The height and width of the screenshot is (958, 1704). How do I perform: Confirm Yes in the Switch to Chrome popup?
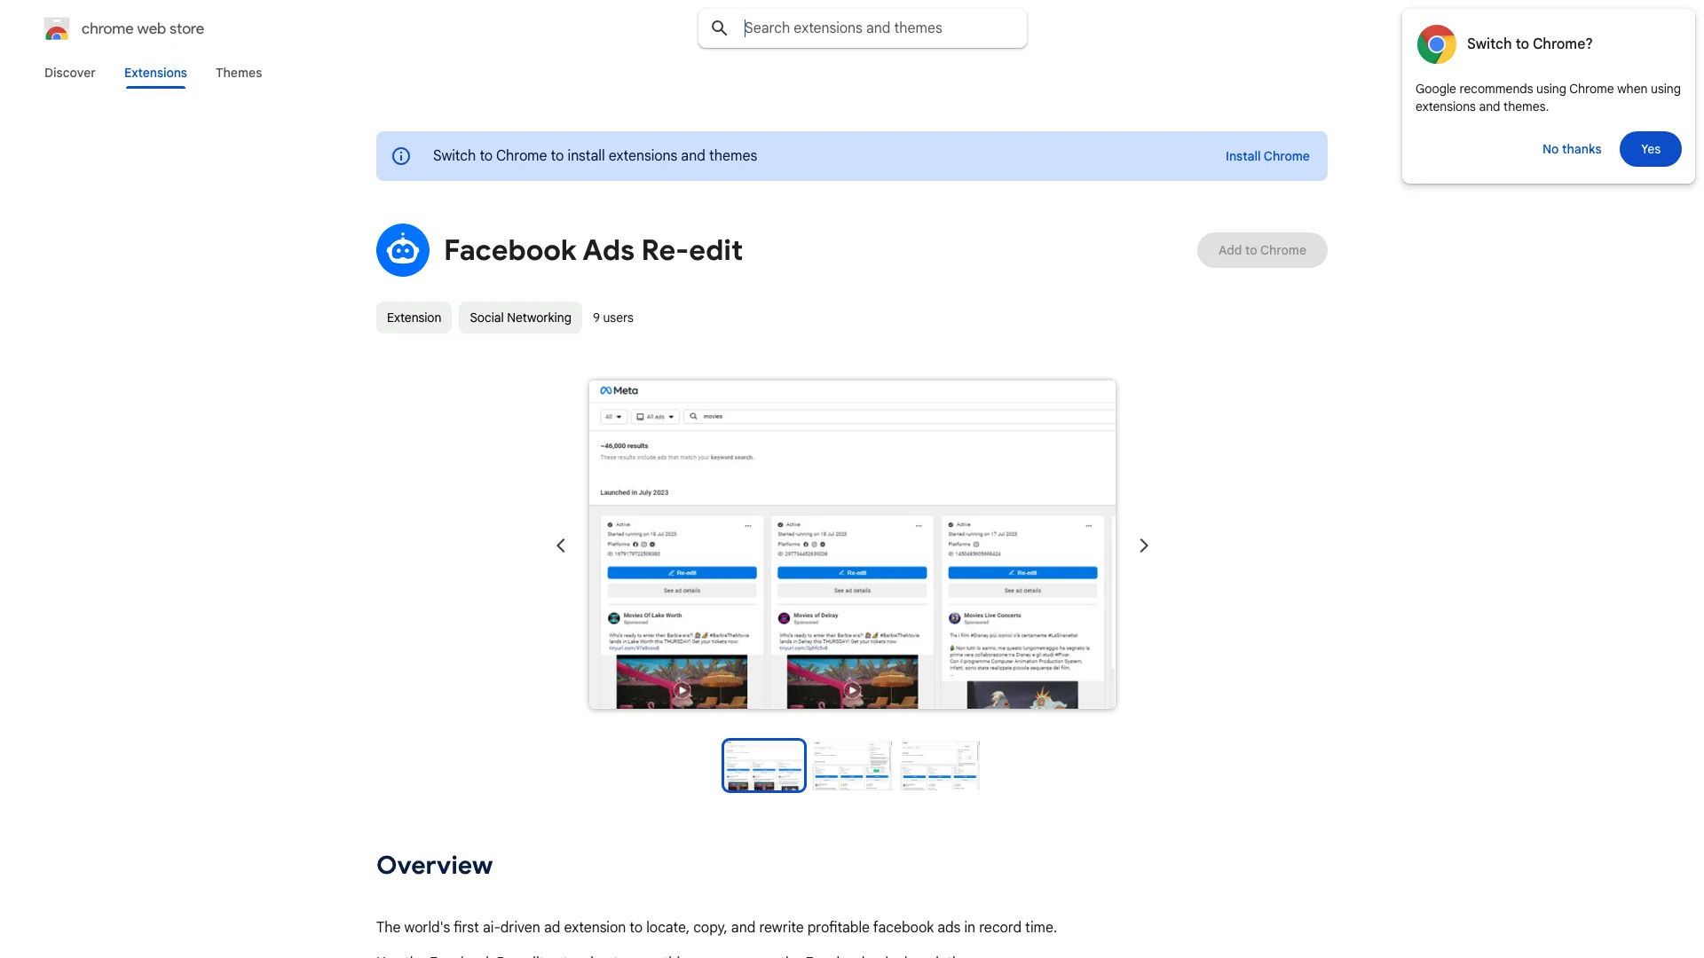tap(1651, 149)
